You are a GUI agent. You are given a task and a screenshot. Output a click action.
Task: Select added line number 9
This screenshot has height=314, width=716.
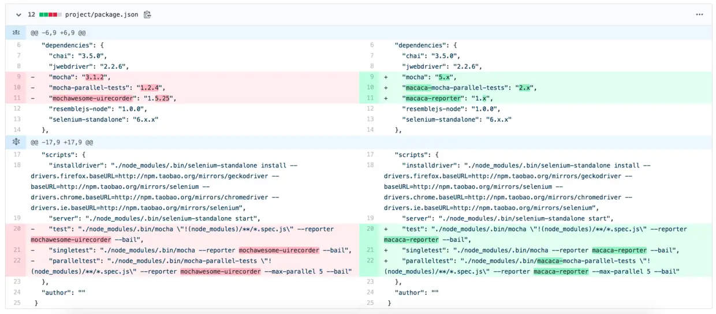tap(372, 77)
